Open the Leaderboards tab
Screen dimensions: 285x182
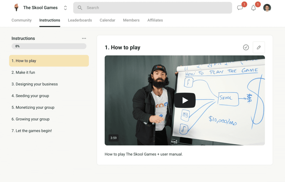click(80, 20)
